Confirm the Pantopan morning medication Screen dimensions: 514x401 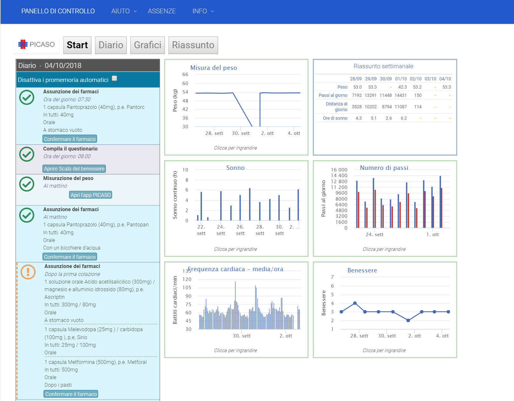point(70,257)
